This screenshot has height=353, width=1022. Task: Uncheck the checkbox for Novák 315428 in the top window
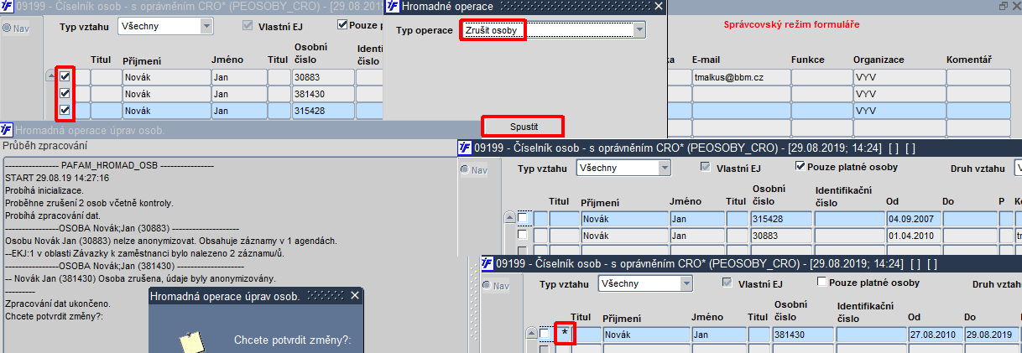pyautogui.click(x=65, y=110)
